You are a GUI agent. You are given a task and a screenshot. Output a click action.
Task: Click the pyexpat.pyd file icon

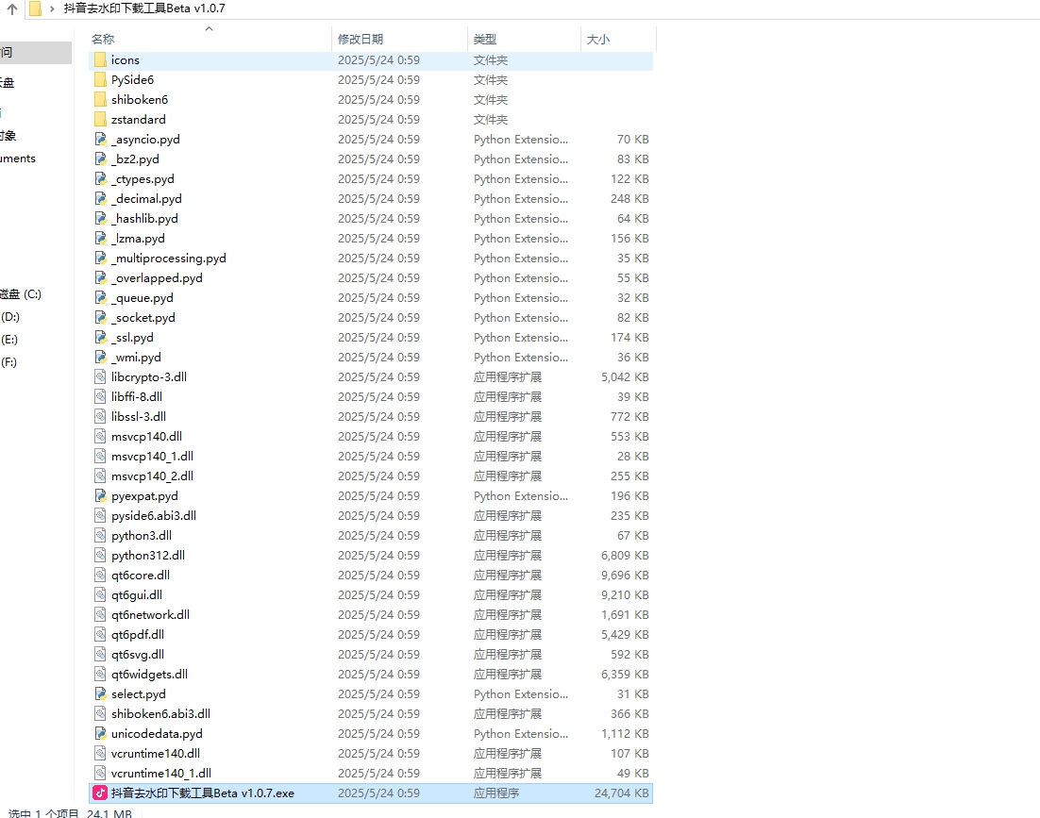[100, 496]
